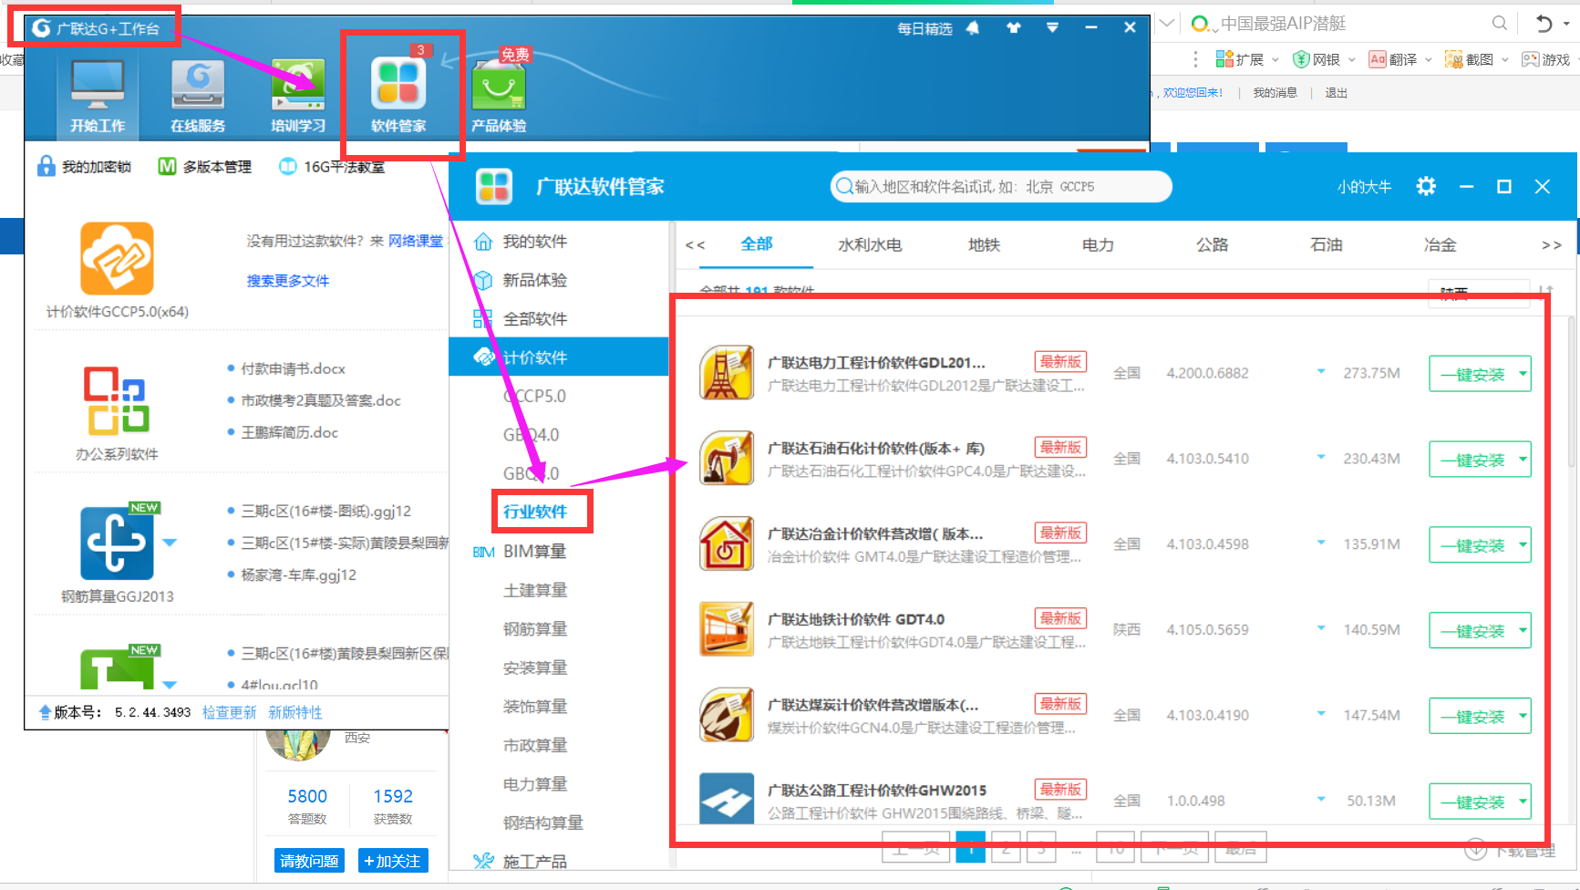This screenshot has height=890, width=1580.
Task: Click 一键安装 for 地铁计价软件 GDT4.0
Action: tap(1472, 631)
